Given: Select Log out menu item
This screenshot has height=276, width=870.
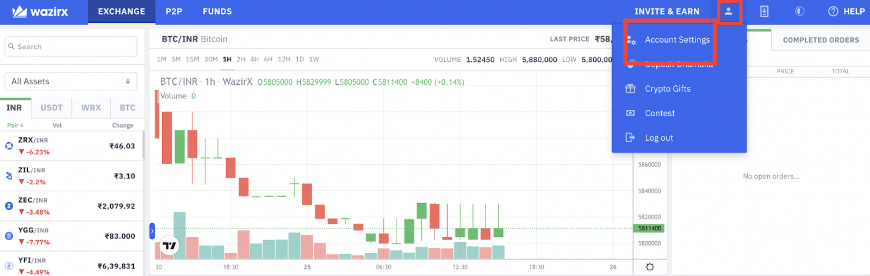Looking at the screenshot, I should (659, 137).
